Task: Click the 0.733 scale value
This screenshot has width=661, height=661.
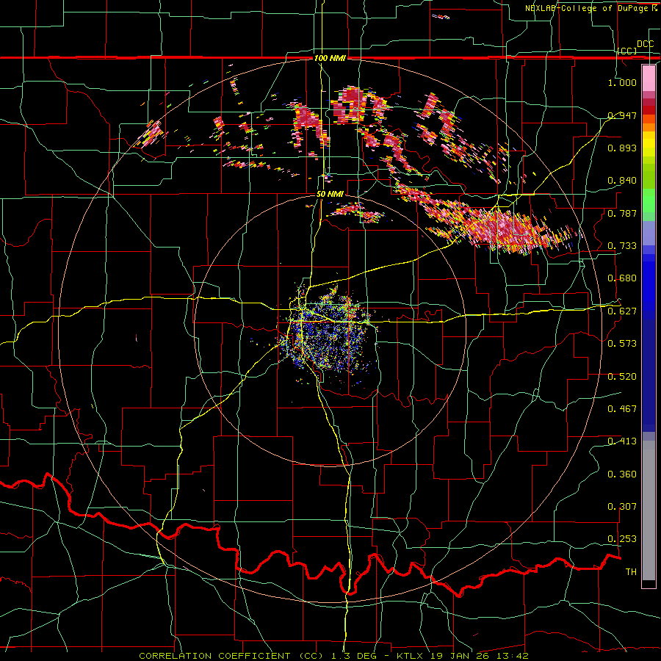Action: (622, 246)
